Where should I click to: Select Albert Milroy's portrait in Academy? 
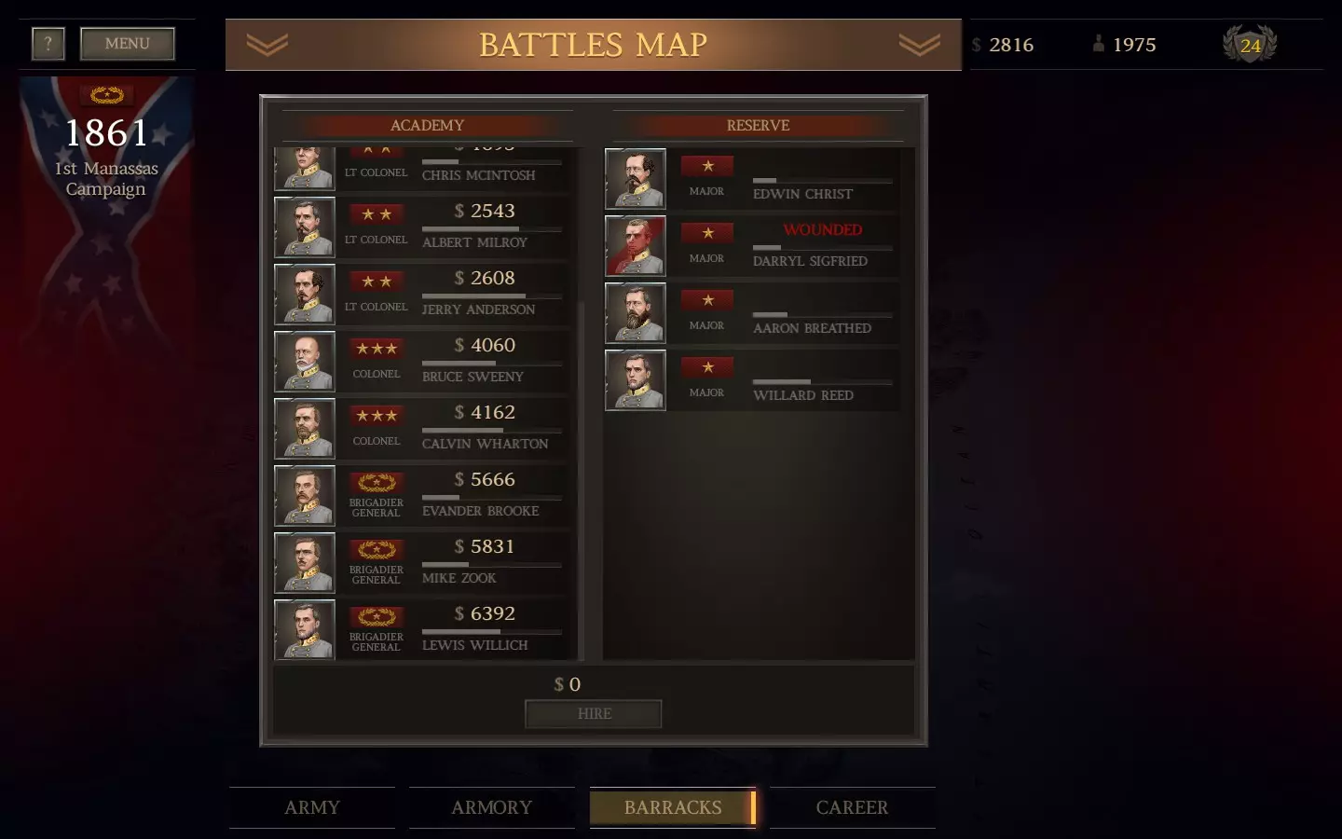coord(305,227)
